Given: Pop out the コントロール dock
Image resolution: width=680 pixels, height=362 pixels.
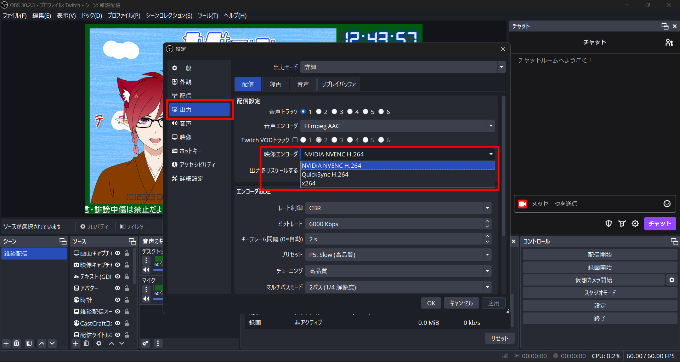Looking at the screenshot, I should pyautogui.click(x=674, y=241).
